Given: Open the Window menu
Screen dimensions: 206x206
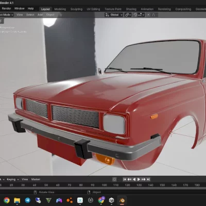Looking at the screenshot, I should [20, 9].
